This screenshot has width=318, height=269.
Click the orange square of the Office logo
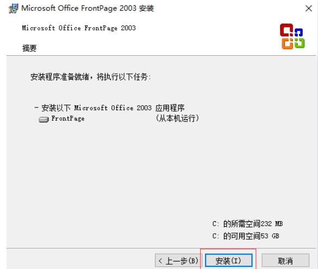pyautogui.click(x=288, y=43)
